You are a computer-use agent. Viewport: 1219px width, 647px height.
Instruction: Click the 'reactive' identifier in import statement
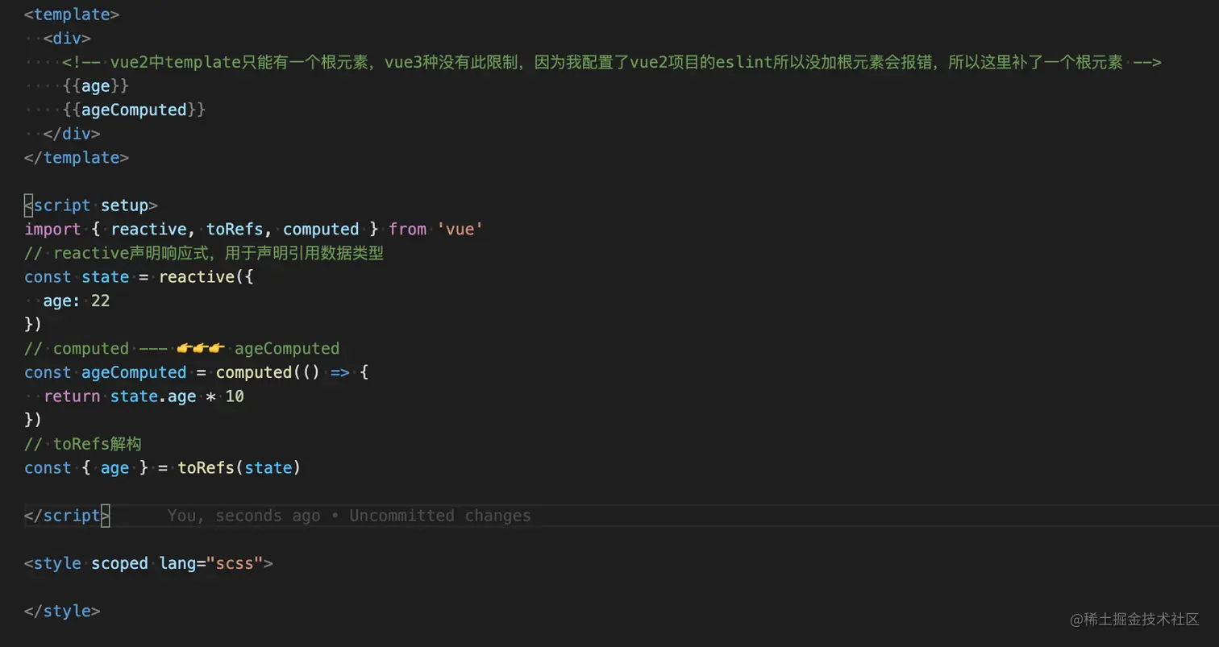point(148,230)
